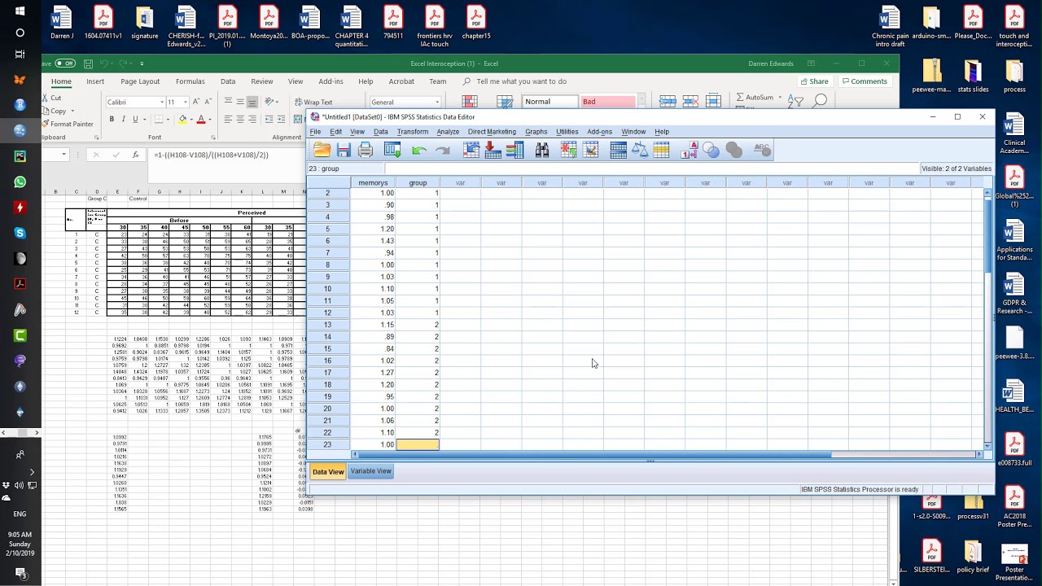Toggle Excel AutoSave switch
The height and width of the screenshot is (586, 1042).
pos(64,63)
